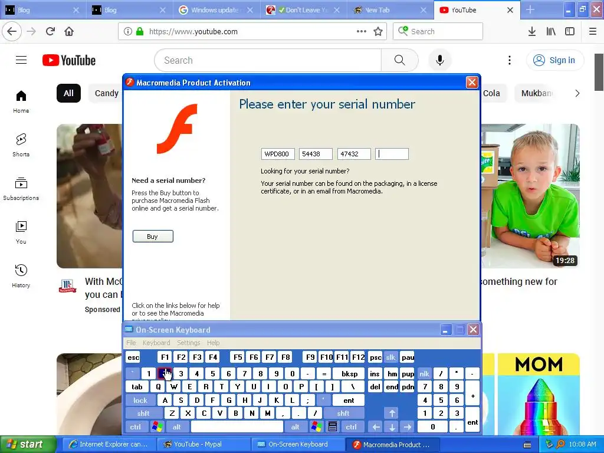Screen dimensions: 604x453
Task: Open YouTube settings three-dot menu
Action: click(510, 60)
